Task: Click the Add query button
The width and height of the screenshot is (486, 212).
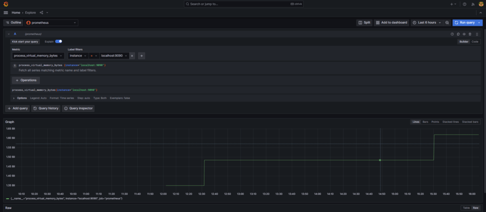Action: tap(18, 109)
